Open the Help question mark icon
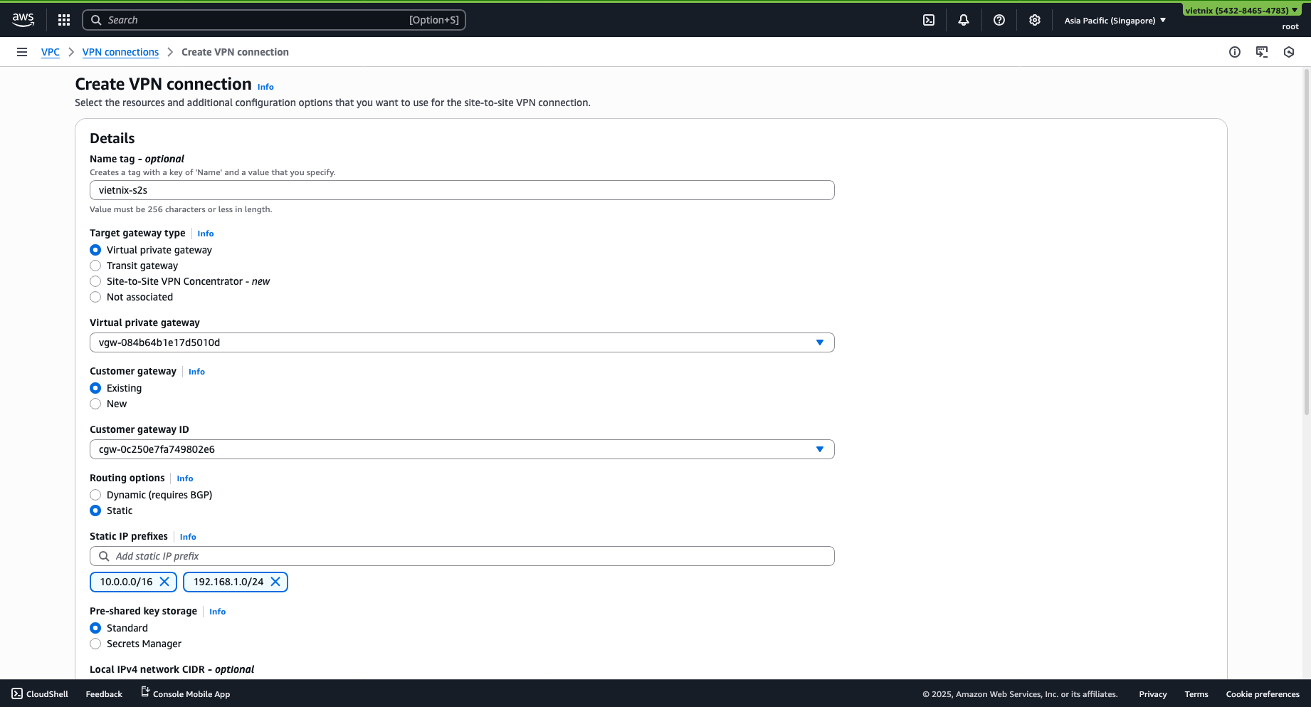 [999, 19]
